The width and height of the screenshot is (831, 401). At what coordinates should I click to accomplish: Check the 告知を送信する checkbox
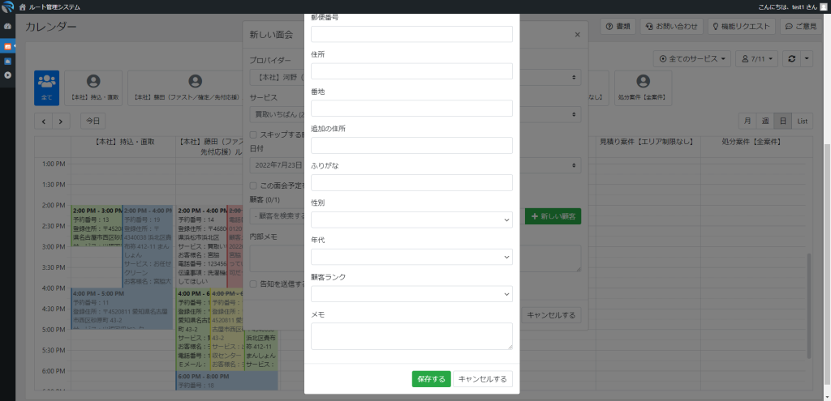(x=253, y=284)
